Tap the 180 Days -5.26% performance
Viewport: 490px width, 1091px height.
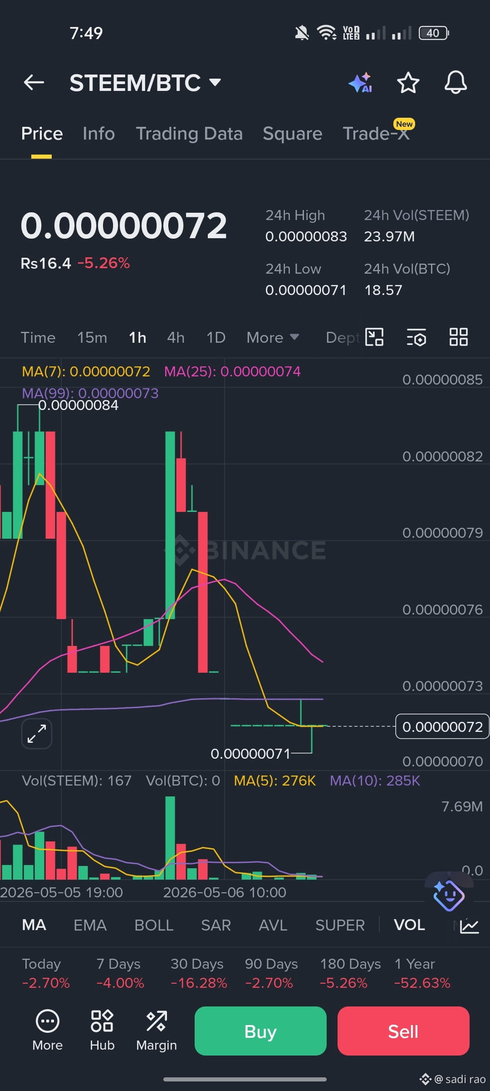click(350, 973)
